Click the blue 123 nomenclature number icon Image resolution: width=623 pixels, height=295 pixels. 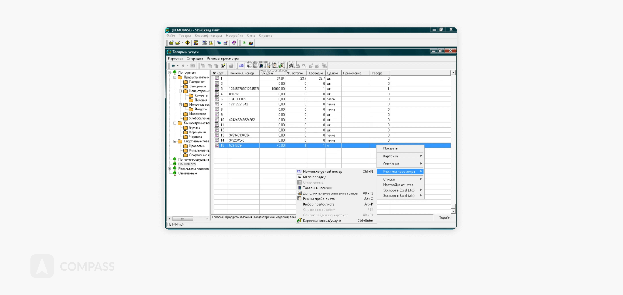pos(241,66)
